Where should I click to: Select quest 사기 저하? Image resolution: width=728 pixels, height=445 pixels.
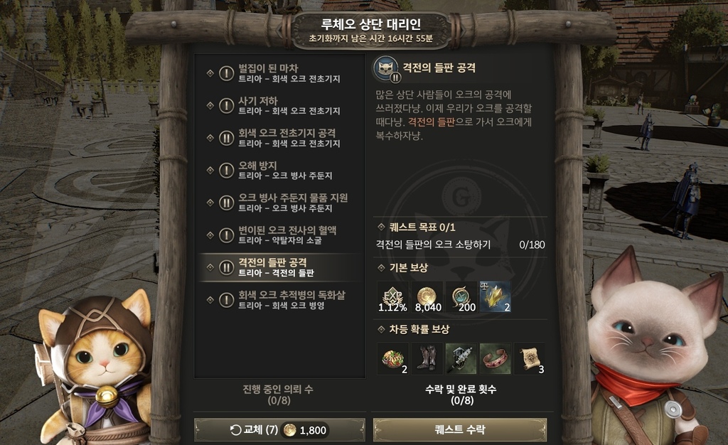pyautogui.click(x=279, y=106)
